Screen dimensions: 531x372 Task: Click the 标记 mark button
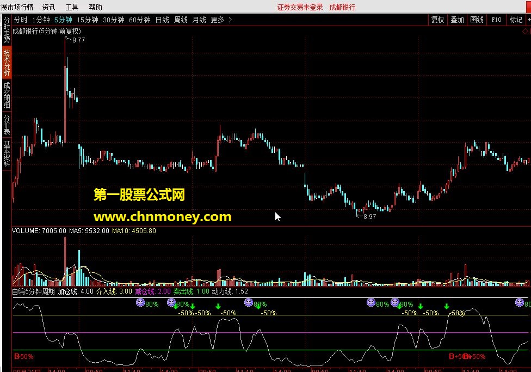pyautogui.click(x=516, y=20)
